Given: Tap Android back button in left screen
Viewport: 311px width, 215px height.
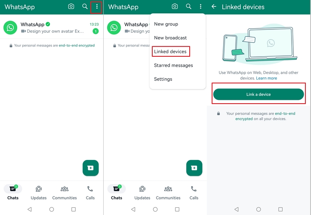Looking at the screenshot, I should click(30, 209).
